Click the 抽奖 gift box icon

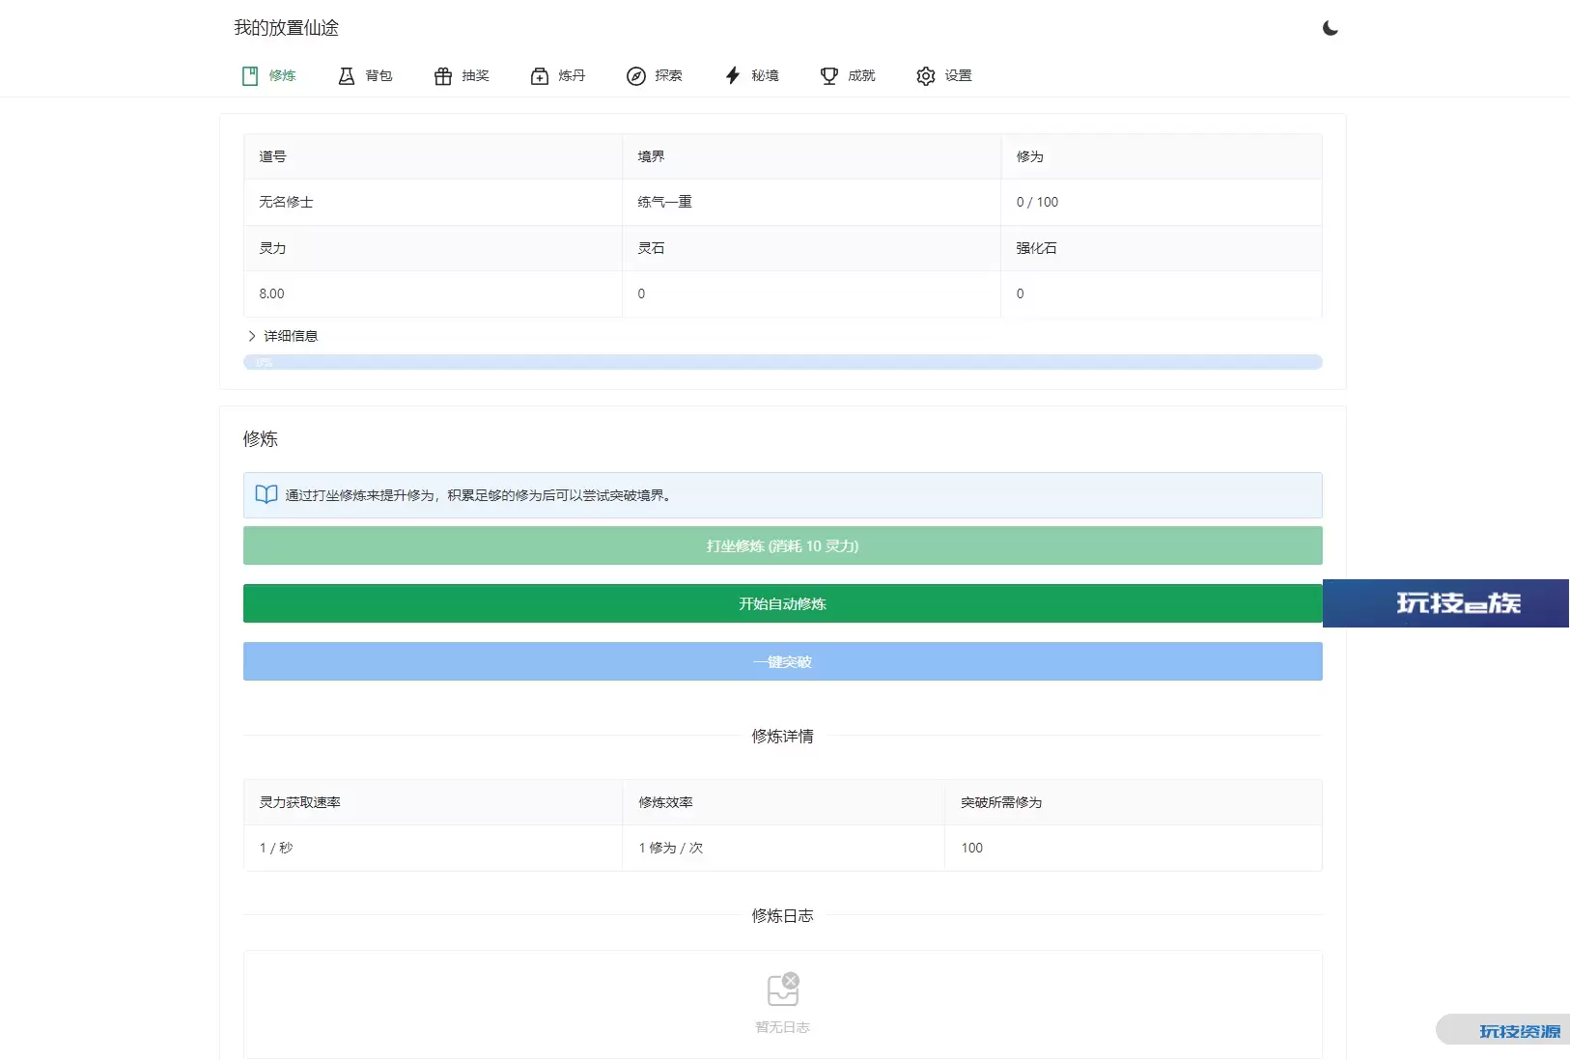443,76
